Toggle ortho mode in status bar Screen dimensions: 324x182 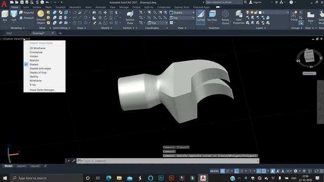click(237, 171)
